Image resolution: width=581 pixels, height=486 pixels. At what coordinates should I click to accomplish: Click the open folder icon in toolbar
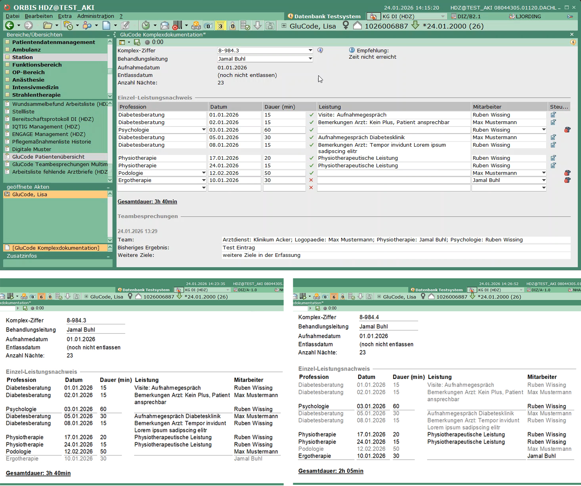click(x=48, y=25)
